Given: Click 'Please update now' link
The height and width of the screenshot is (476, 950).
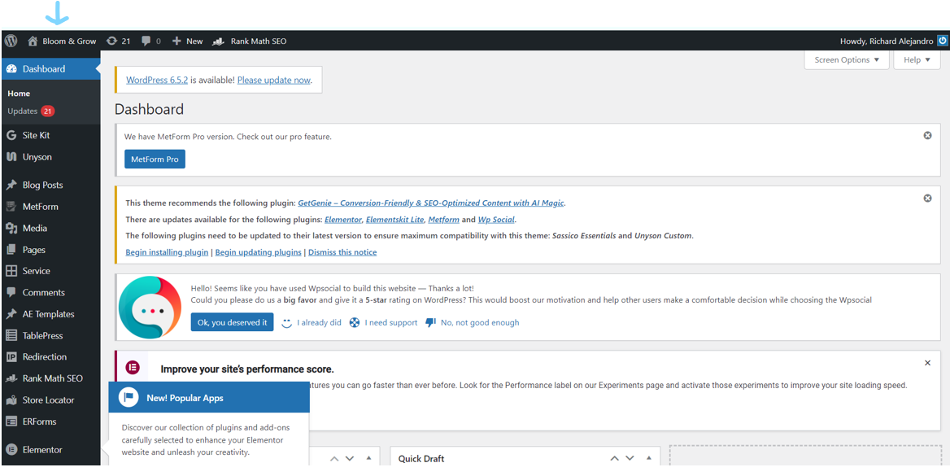Looking at the screenshot, I should click(x=273, y=80).
